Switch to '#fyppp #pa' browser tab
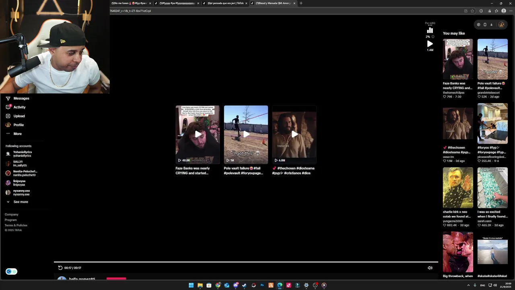Viewport: 515px width, 290px height. 177,3
